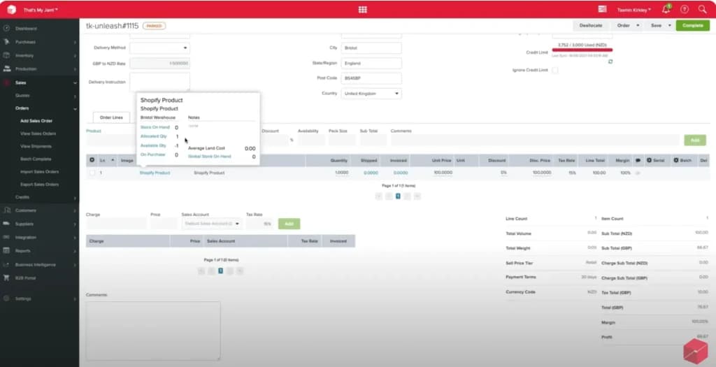This screenshot has width=716, height=367.
Task: Open Export Sales Orders menu item
Action: coord(39,185)
